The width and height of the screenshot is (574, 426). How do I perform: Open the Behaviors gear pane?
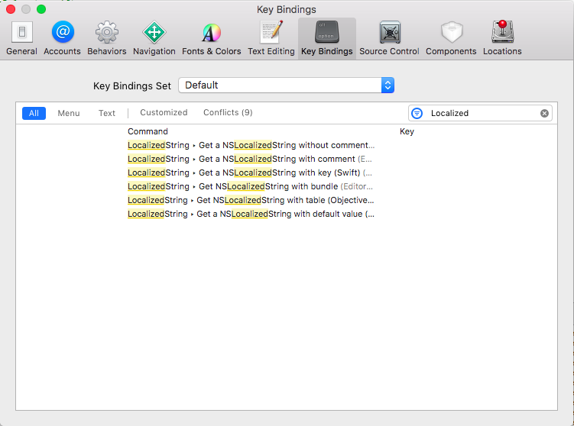(106, 38)
